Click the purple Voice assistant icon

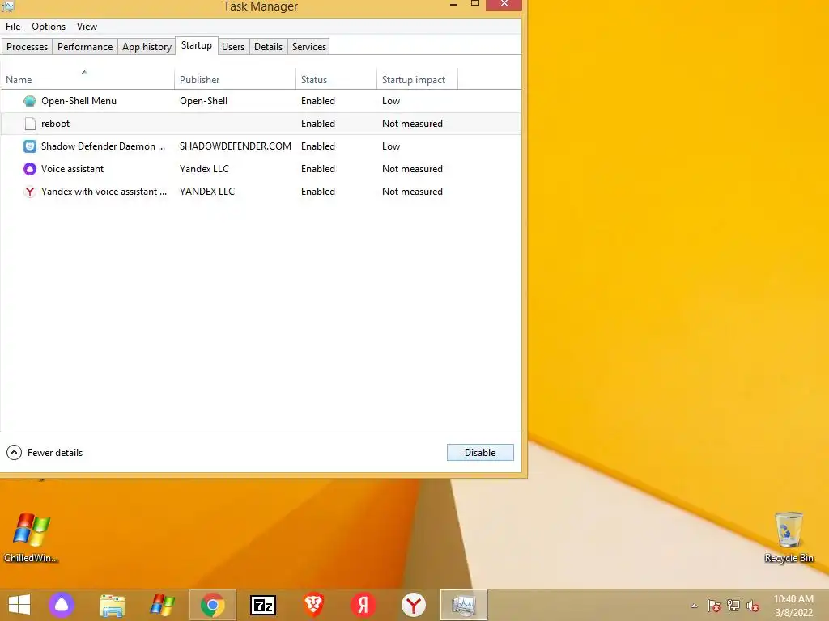30,169
